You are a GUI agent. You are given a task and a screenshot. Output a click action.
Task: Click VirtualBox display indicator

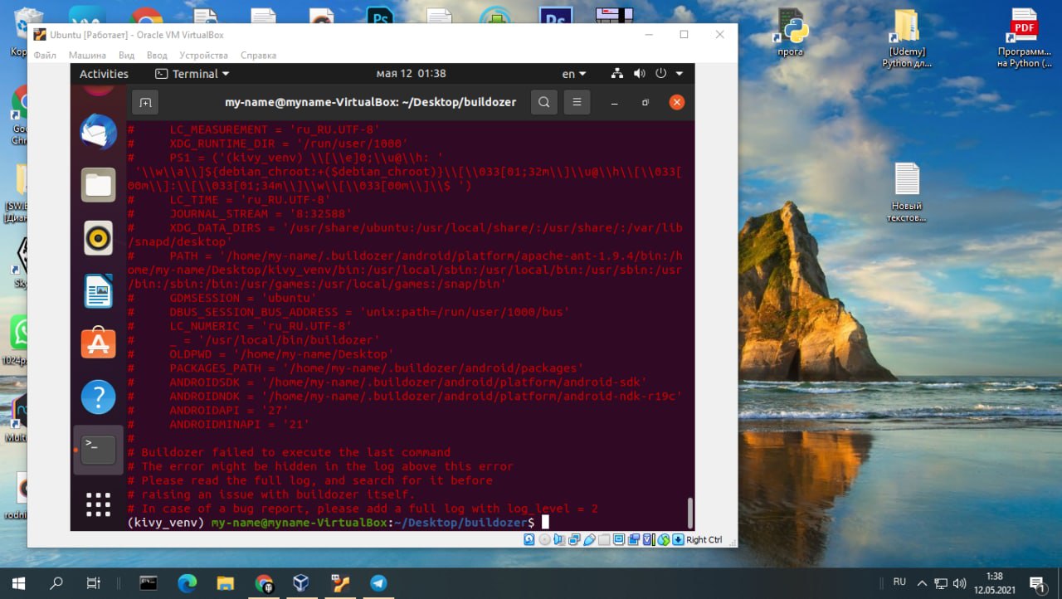619,539
